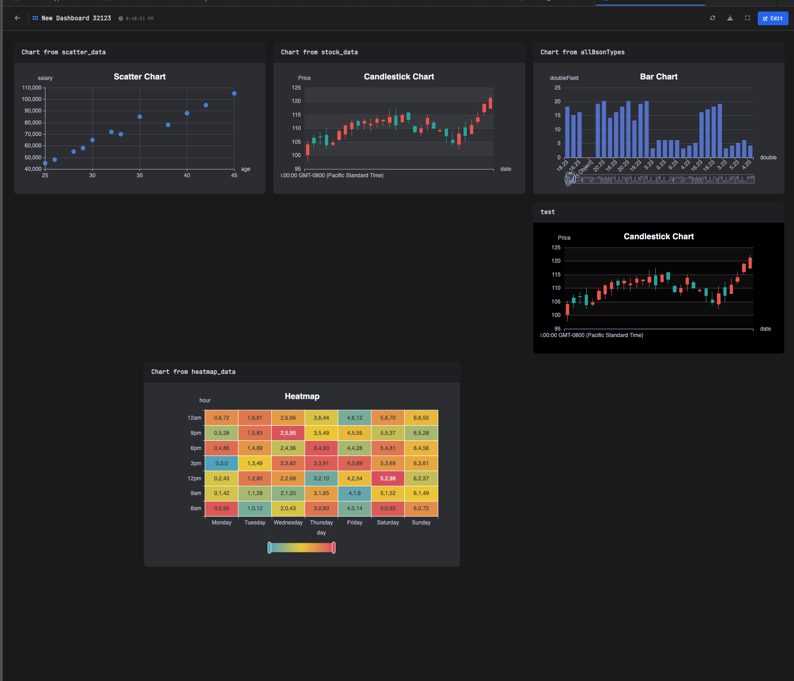This screenshot has width=794, height=681.
Task: Select the Saturday 12pm heatmap cell 5,2,98
Action: (387, 478)
